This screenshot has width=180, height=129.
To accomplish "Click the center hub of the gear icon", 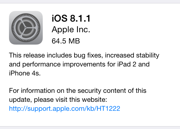I will click(26, 28).
